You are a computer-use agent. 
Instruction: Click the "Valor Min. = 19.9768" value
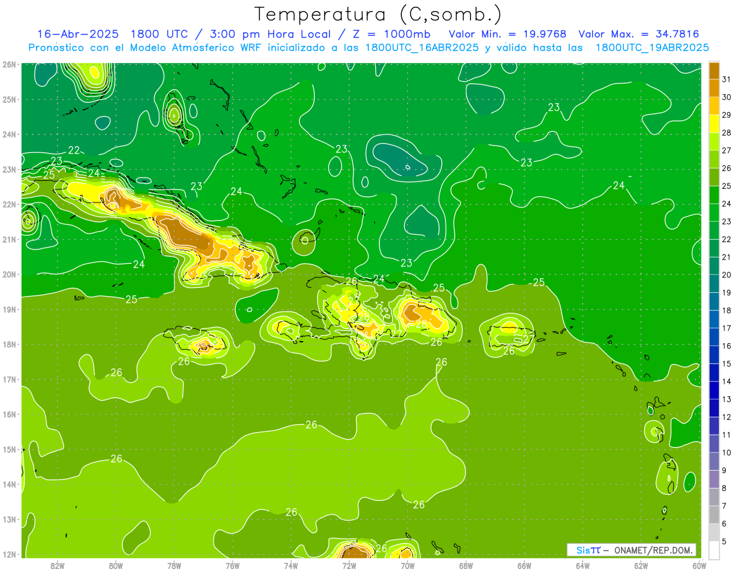(508, 34)
